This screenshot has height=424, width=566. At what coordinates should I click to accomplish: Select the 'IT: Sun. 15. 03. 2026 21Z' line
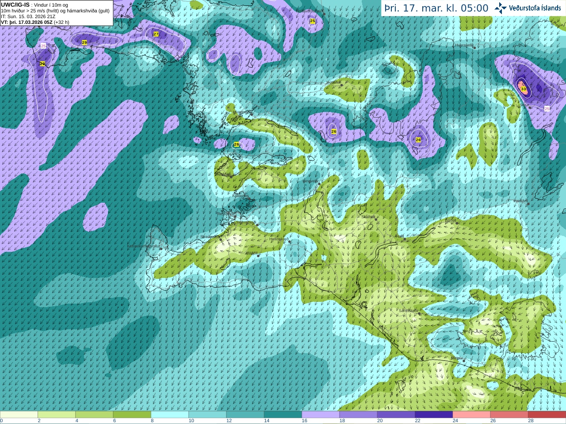(28, 16)
